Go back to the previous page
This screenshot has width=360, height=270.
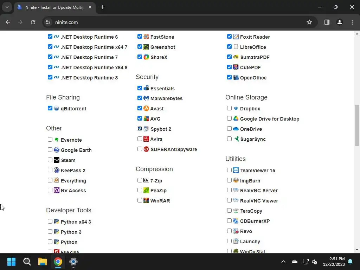coord(8,22)
